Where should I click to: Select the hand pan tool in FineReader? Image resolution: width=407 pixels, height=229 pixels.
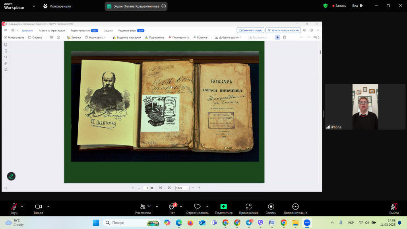click(x=285, y=37)
